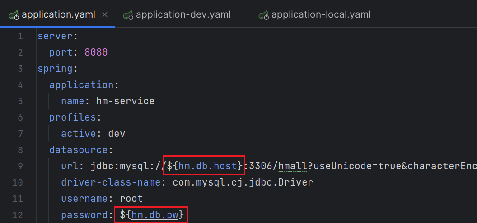Click line number 1 in the gutter
This screenshot has height=223, width=477.
[20, 36]
